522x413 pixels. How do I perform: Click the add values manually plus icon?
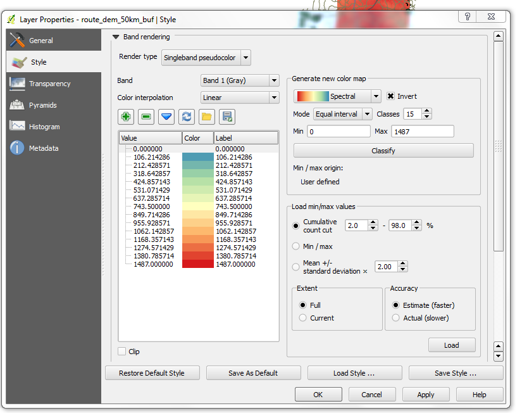click(126, 117)
